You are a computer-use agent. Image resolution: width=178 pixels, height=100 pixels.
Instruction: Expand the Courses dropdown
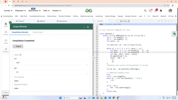tap(8, 10)
